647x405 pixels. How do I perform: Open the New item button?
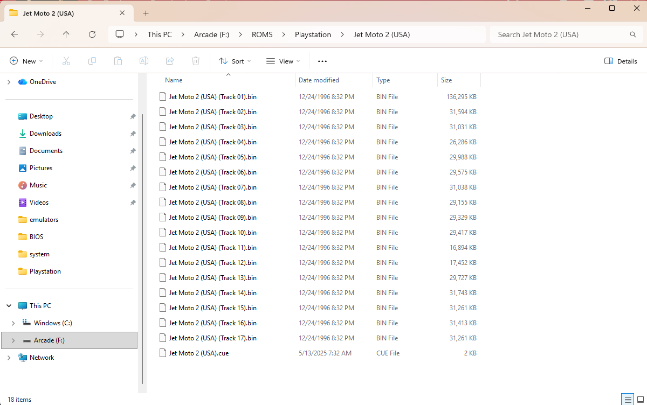pyautogui.click(x=26, y=61)
